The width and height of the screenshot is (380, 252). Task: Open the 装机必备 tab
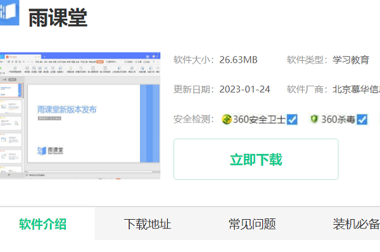click(x=356, y=224)
